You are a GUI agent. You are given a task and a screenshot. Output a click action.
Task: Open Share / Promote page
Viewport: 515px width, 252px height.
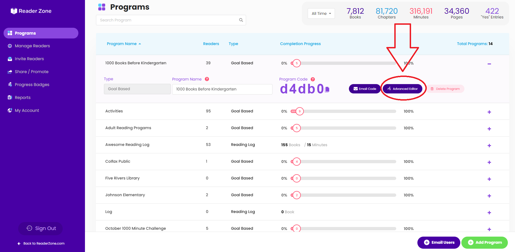(x=31, y=72)
